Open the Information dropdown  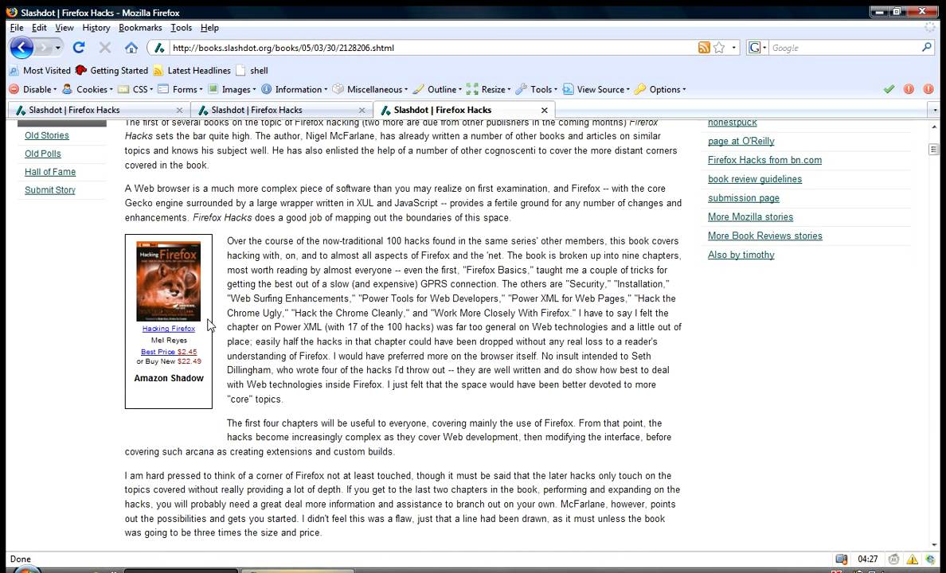point(294,89)
